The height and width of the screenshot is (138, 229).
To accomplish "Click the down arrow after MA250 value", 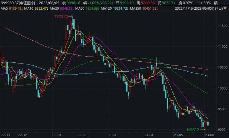I will [157, 9].
